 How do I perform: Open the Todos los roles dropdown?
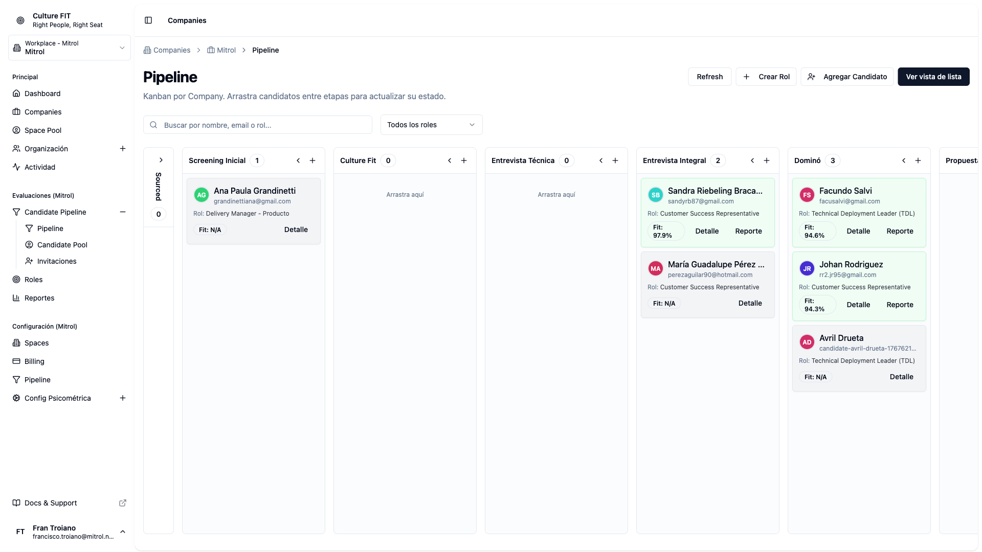[431, 125]
